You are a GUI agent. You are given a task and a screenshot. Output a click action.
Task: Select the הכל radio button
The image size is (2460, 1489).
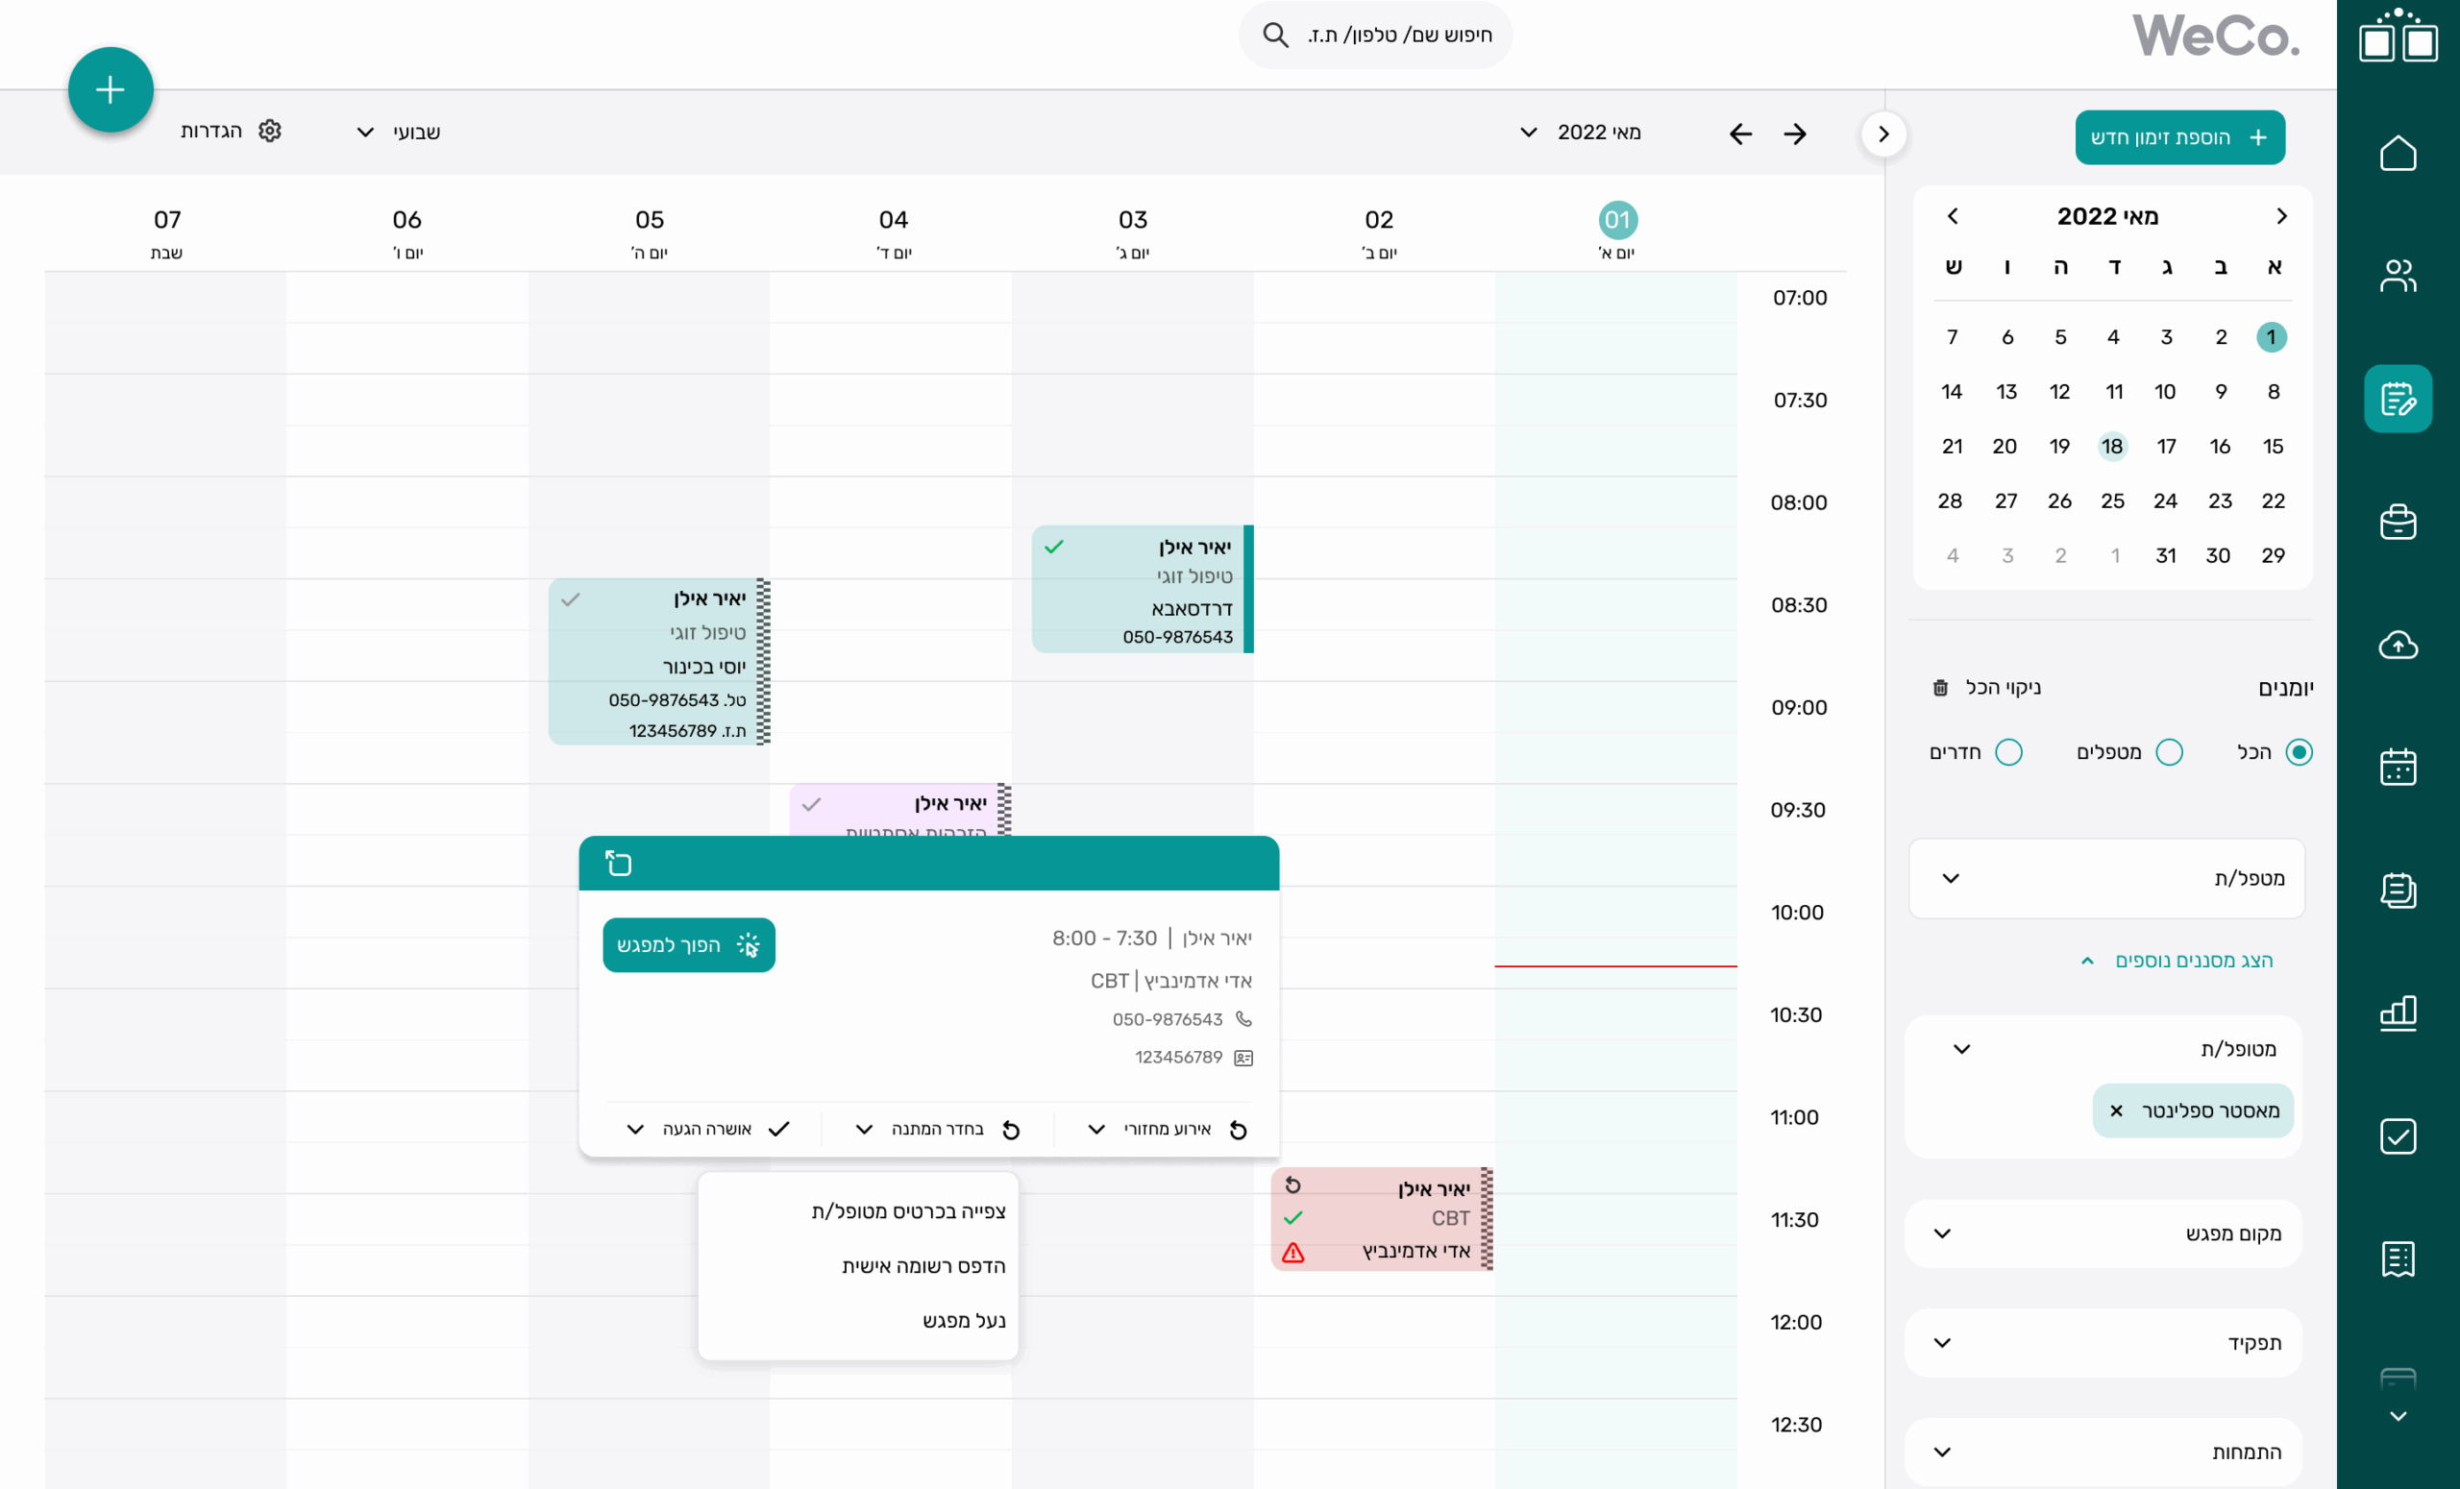tap(2299, 751)
